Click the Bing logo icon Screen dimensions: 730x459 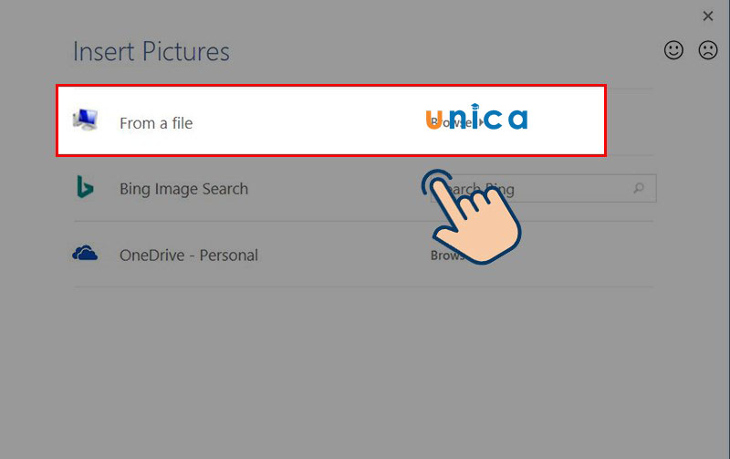85,188
